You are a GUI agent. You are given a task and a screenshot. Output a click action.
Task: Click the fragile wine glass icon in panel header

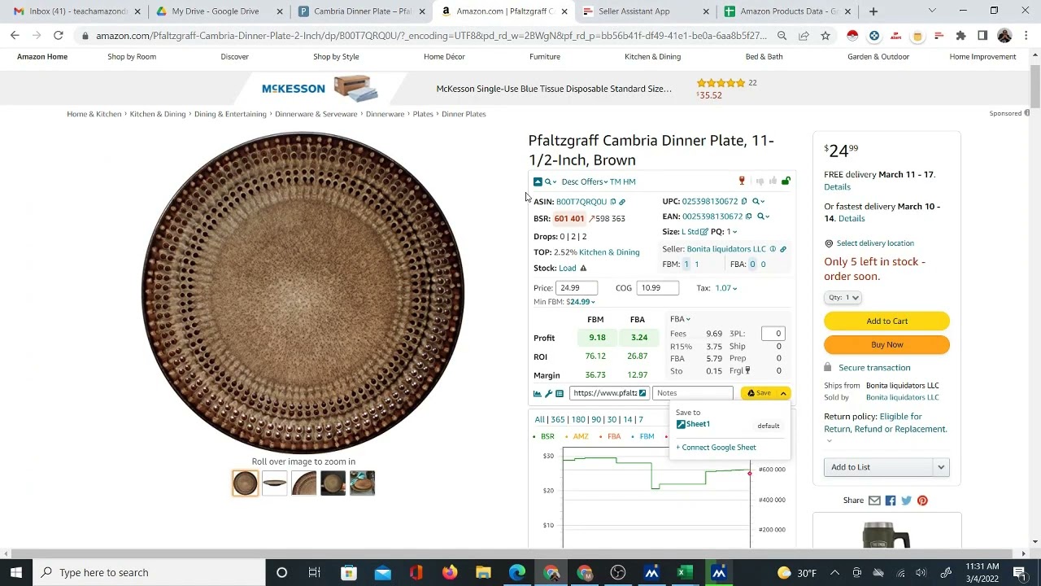[742, 181]
